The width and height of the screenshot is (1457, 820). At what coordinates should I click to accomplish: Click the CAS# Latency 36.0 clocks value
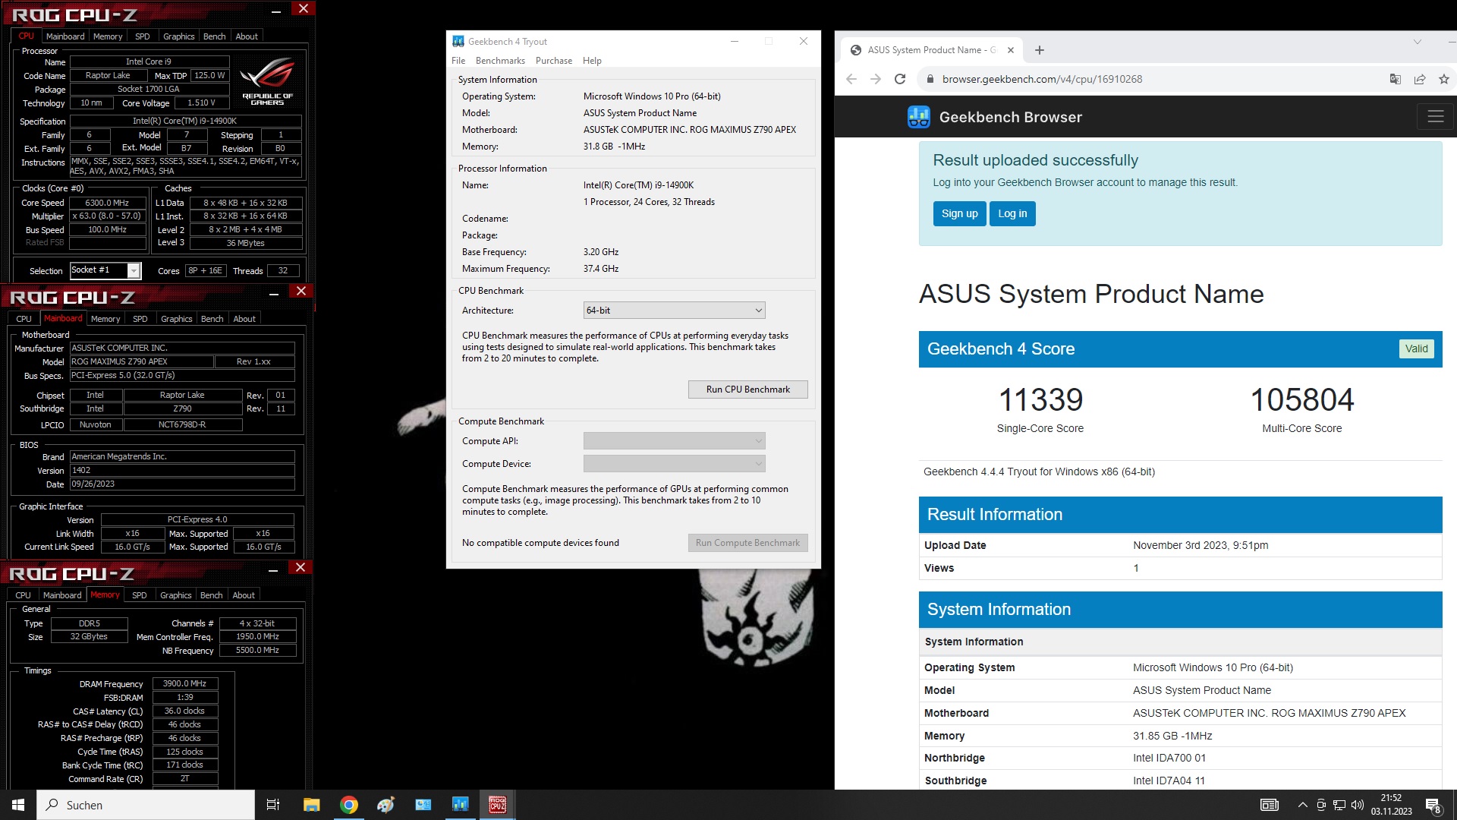tap(185, 711)
